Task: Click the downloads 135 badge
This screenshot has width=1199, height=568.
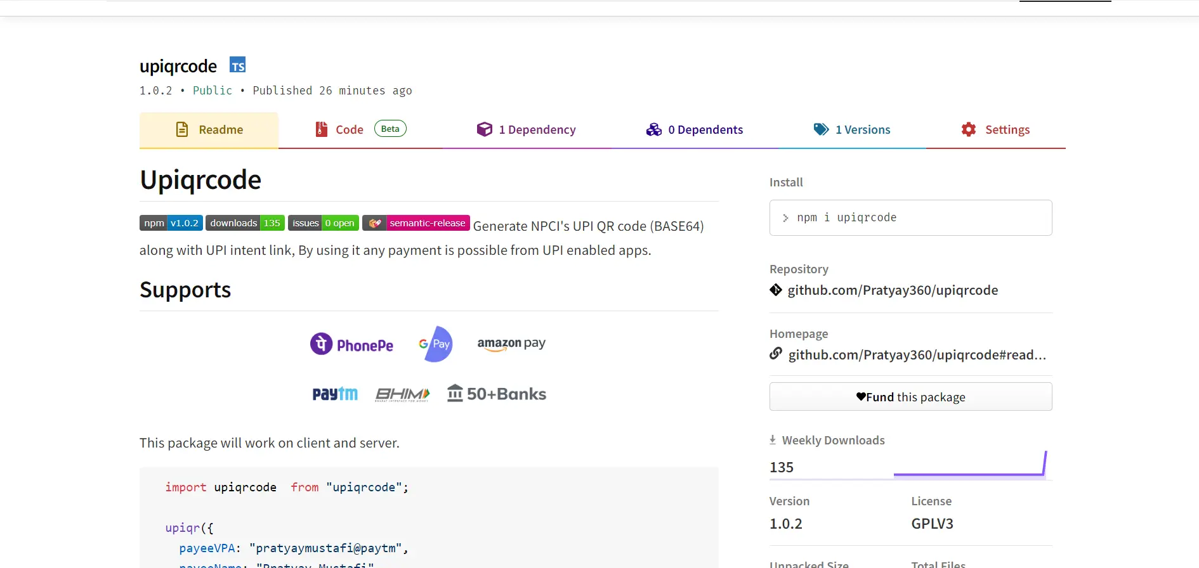Action: point(245,223)
